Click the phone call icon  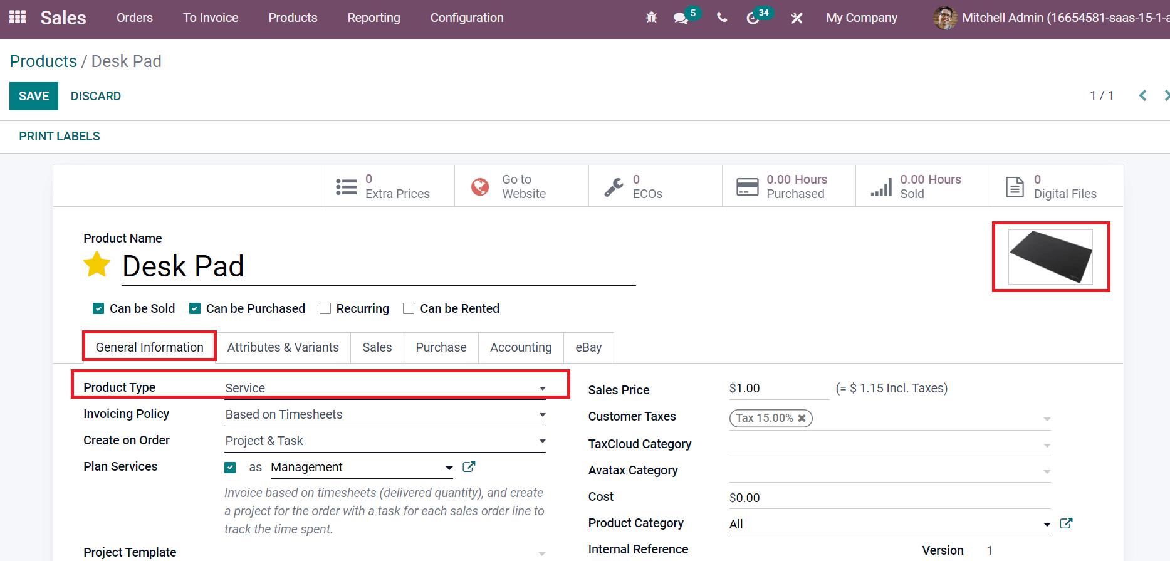coord(722,18)
